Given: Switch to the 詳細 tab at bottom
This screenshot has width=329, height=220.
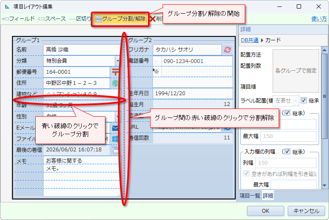Looking at the screenshot, I should click(x=268, y=196).
